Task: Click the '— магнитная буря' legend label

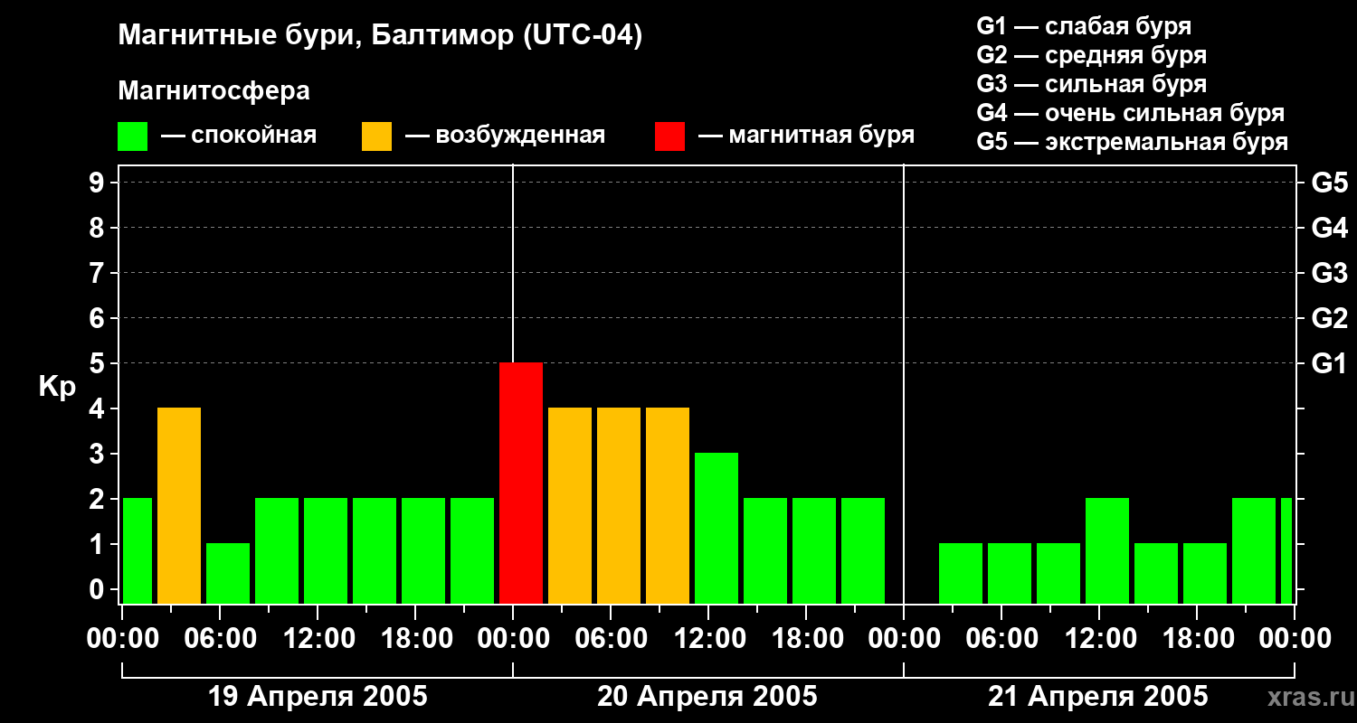Action: tap(806, 136)
